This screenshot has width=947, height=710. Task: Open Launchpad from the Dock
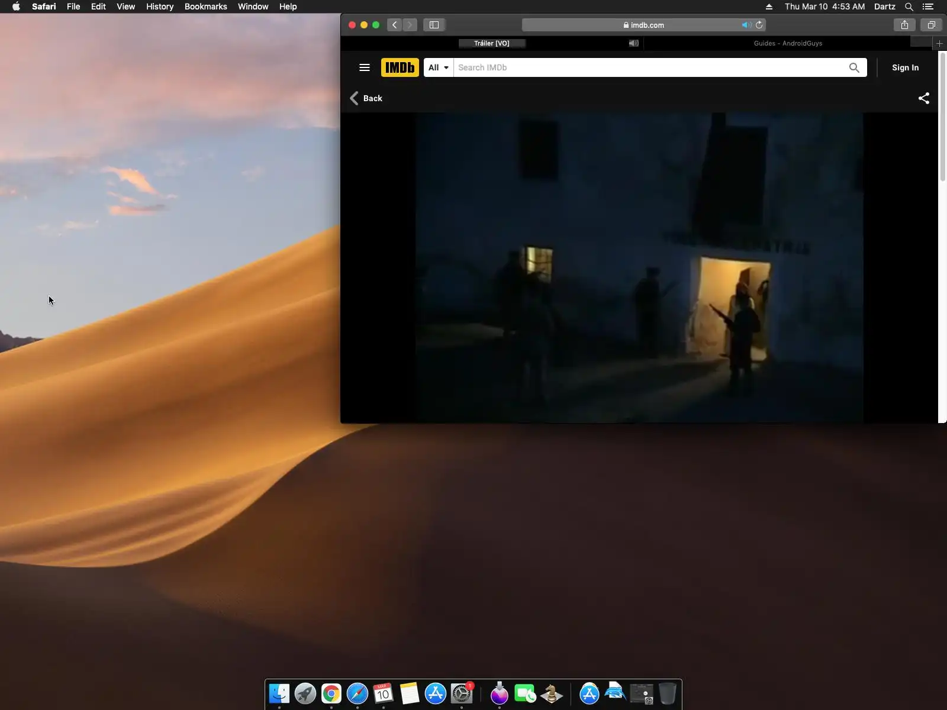click(305, 693)
